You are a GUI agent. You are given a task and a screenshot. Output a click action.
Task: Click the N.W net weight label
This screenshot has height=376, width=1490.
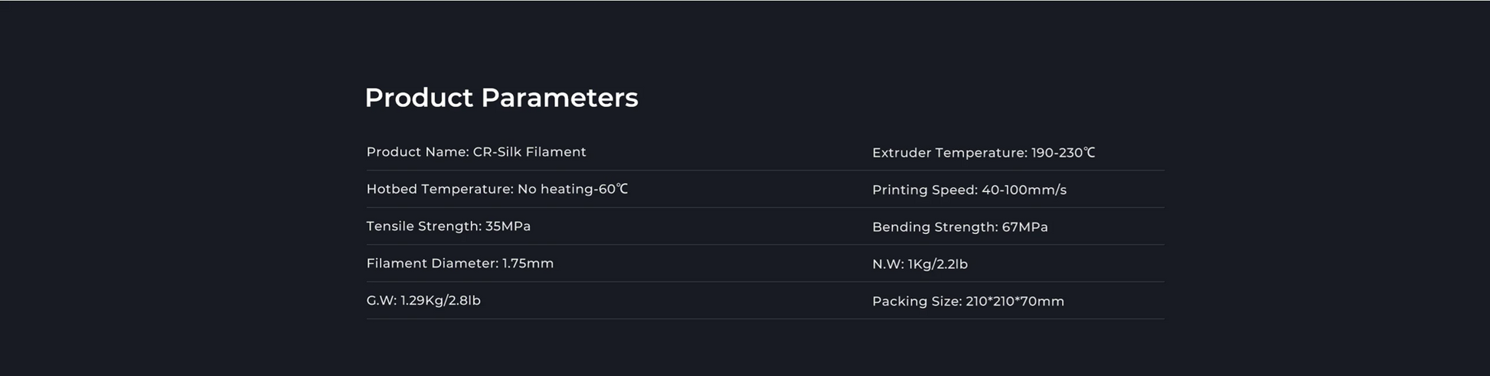point(888,264)
